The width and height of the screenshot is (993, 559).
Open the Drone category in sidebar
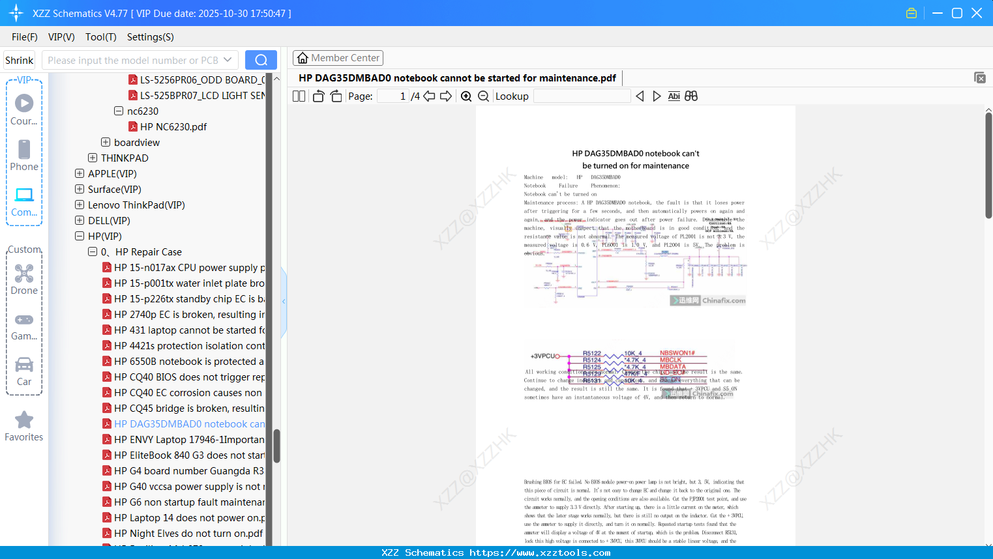(24, 279)
